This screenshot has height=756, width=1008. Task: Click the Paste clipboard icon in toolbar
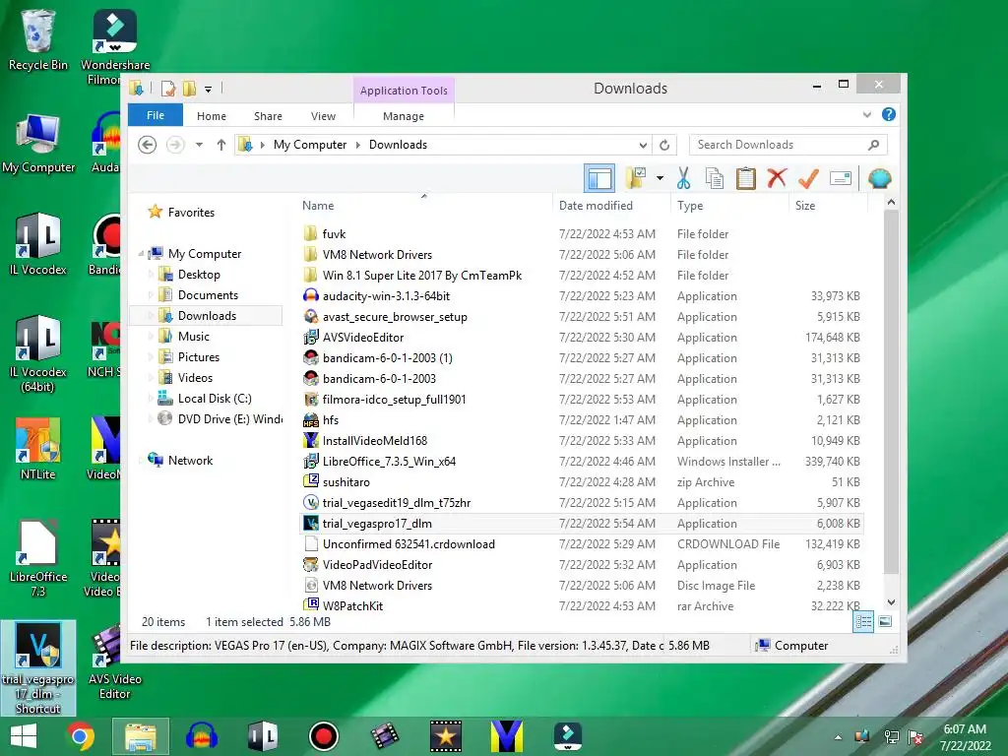point(746,178)
